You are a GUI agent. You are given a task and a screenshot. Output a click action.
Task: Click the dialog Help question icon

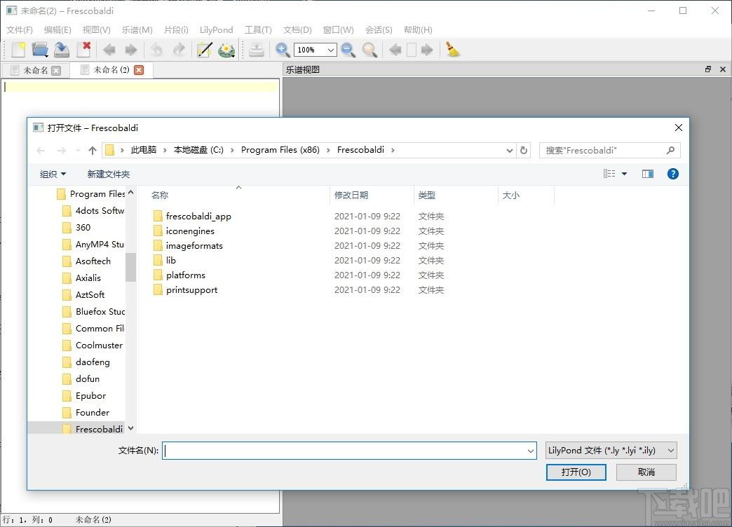(672, 174)
